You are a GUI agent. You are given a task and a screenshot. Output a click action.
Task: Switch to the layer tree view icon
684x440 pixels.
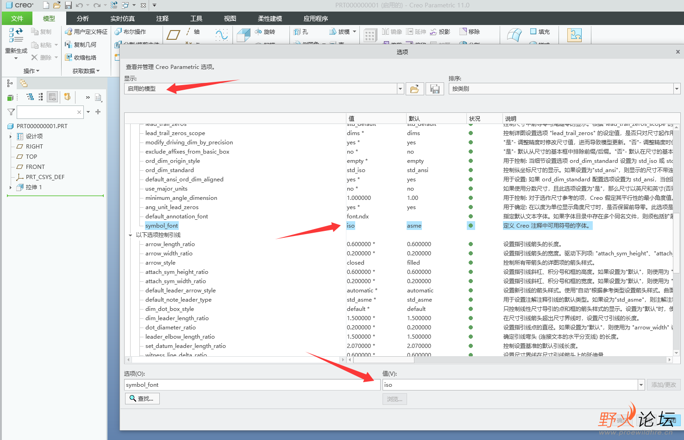(x=24, y=83)
